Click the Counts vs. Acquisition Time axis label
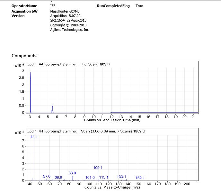This screenshot has width=221, height=194. [x=112, y=120]
